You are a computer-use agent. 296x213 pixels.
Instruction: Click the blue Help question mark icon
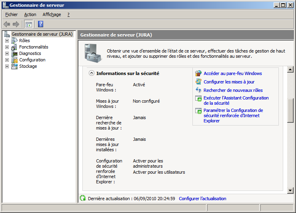click(40, 24)
